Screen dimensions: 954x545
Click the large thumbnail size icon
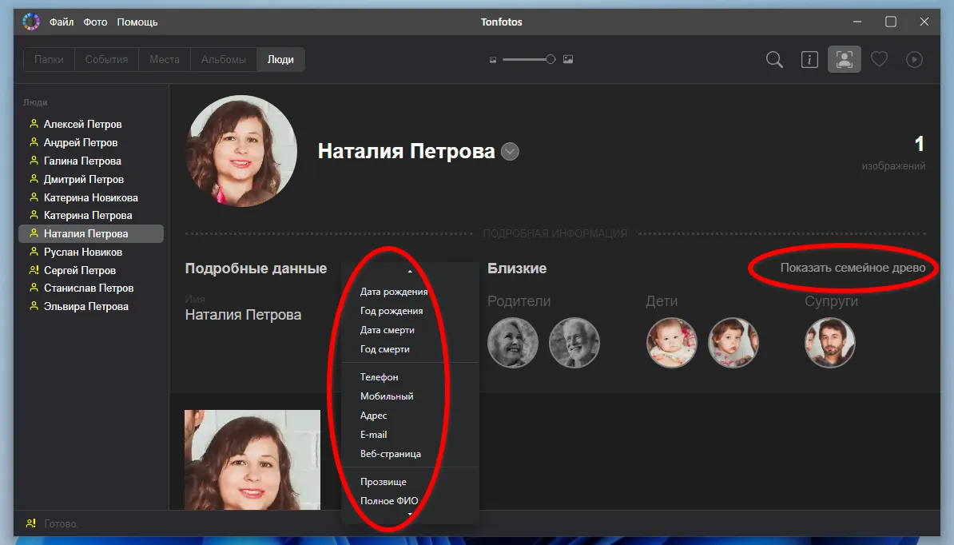[567, 59]
